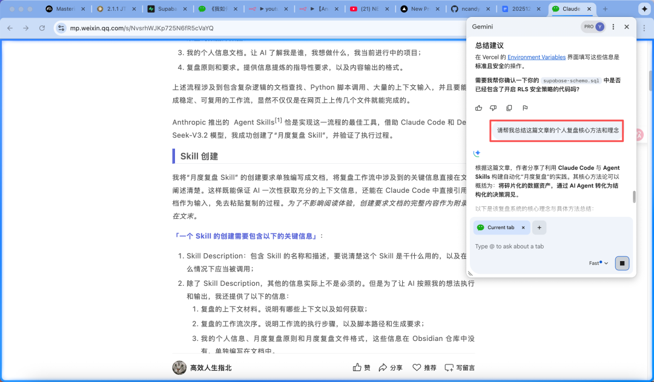
Task: Write a comment with 写留言
Action: pos(459,367)
